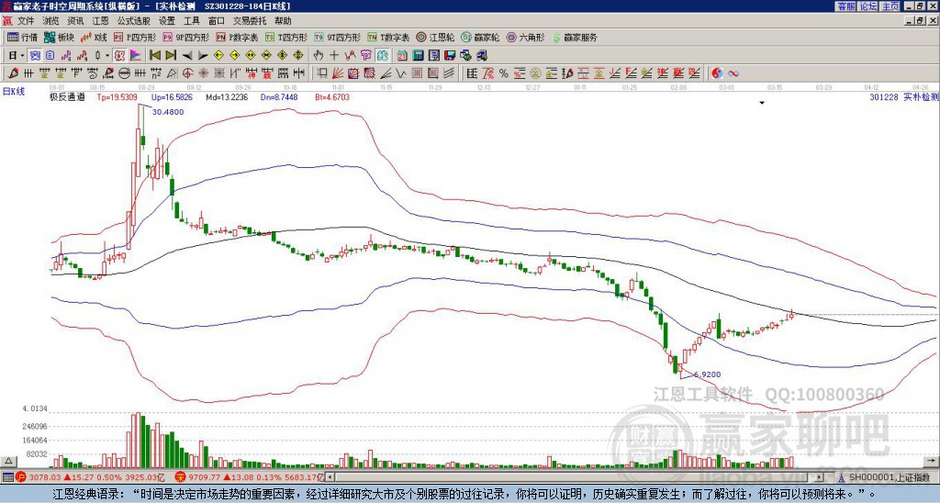The width and height of the screenshot is (940, 503).
Task: Click the scrollbar right arrow at bottom
Action: point(821,477)
